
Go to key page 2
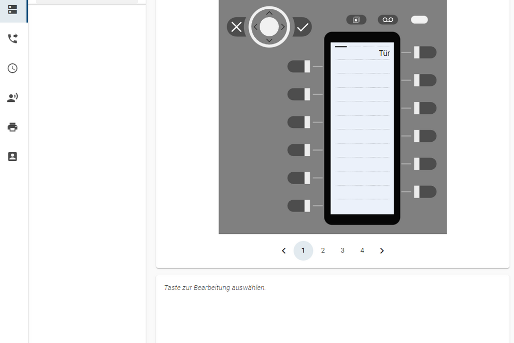coord(323,250)
